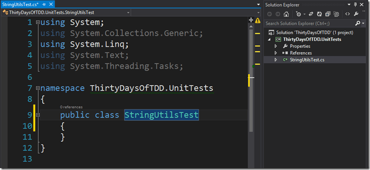Image resolution: width=370 pixels, height=170 pixels.
Task: Click the Sync with Active Document icon
Action: (x=311, y=14)
